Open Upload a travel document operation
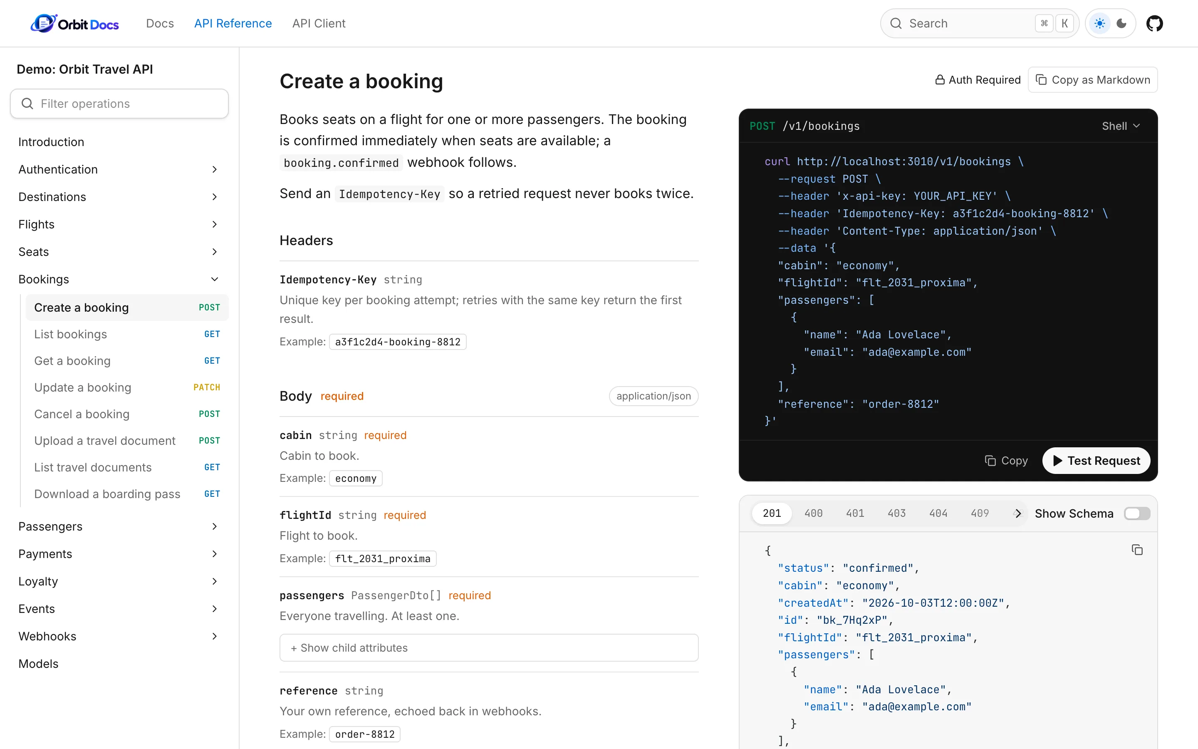This screenshot has width=1198, height=749. pos(127,441)
